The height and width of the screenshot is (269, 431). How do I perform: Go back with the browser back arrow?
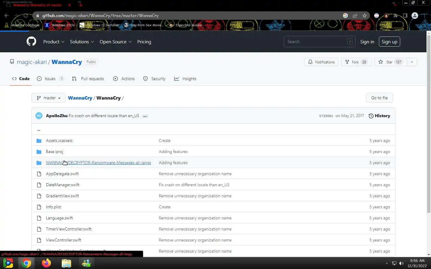point(7,16)
